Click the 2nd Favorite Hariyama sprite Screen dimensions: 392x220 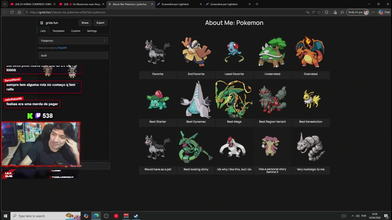pos(196,52)
